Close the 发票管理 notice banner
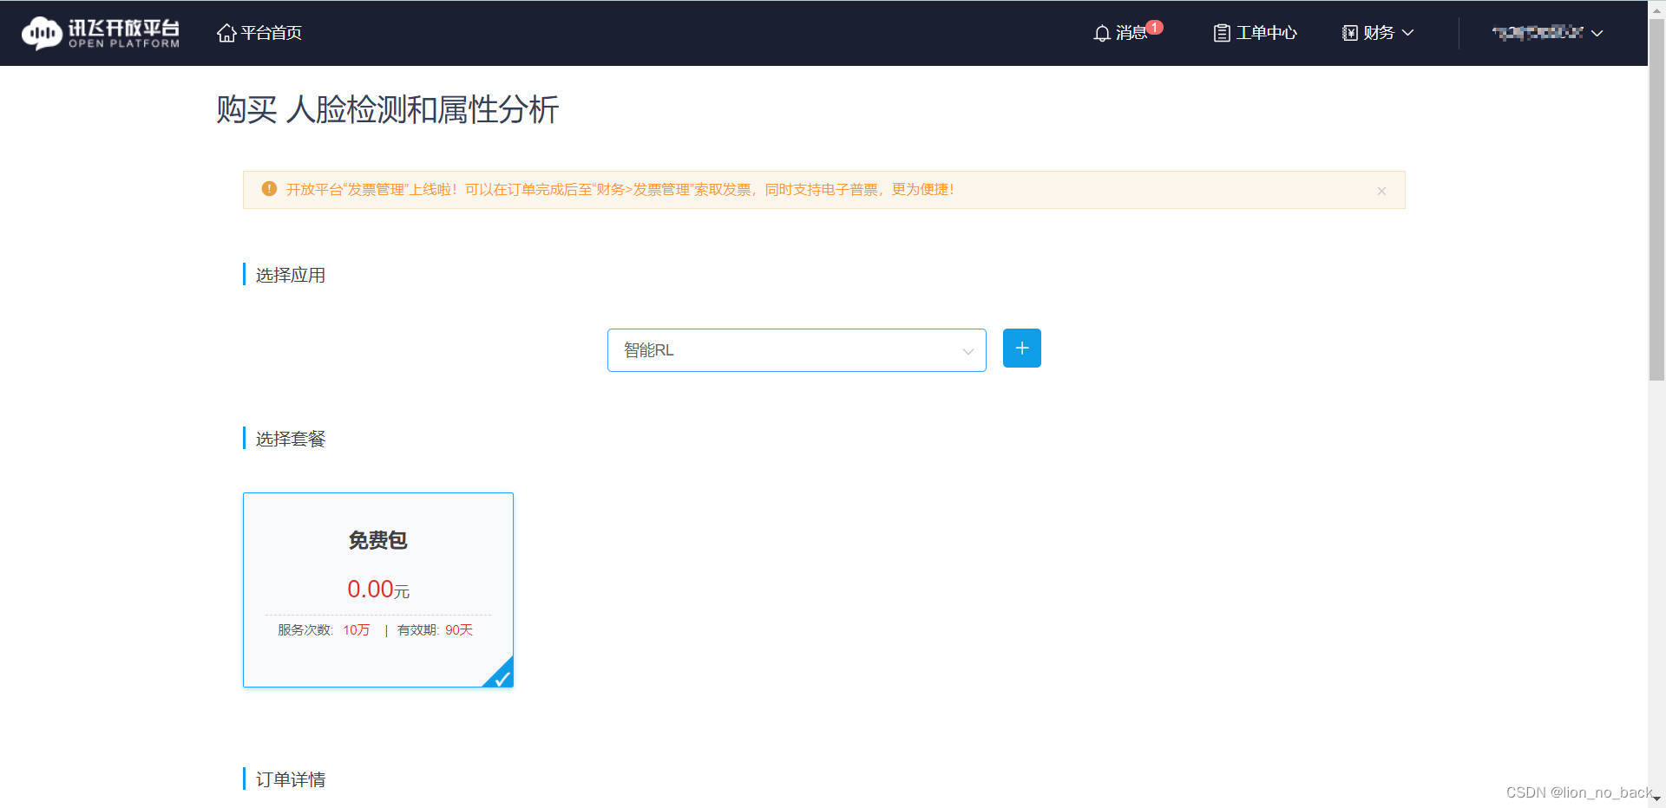Image resolution: width=1666 pixels, height=808 pixels. [1381, 191]
